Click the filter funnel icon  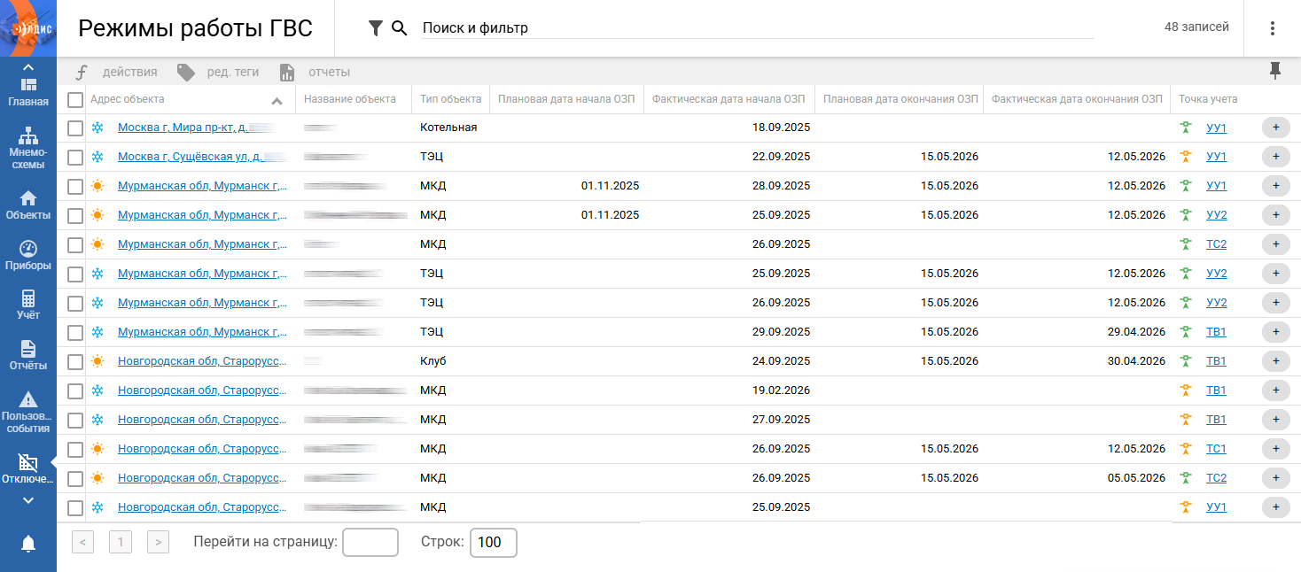(x=376, y=28)
